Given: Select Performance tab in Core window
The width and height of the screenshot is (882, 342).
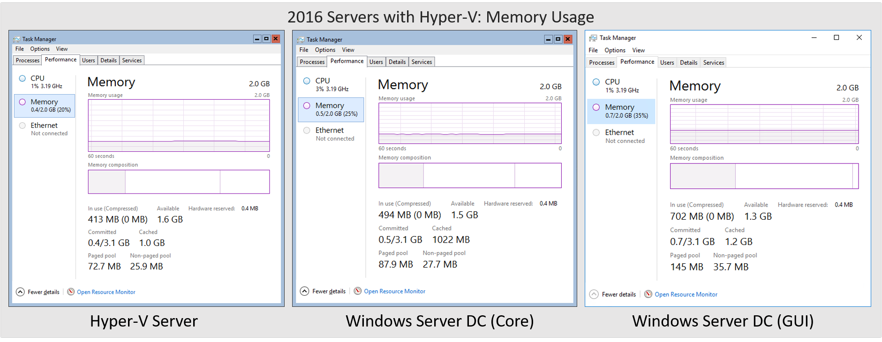Looking at the screenshot, I should point(347,61).
